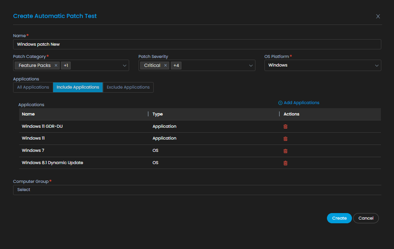Choose the Exclude Applications option

pos(128,87)
